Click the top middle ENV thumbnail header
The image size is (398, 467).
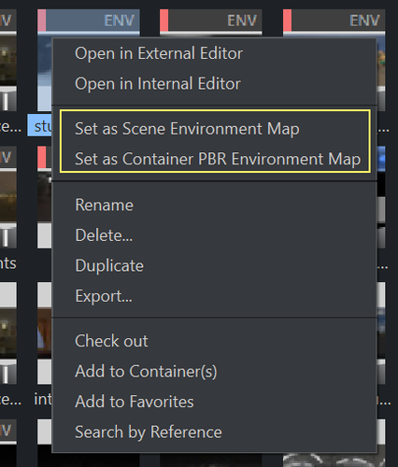(x=211, y=21)
